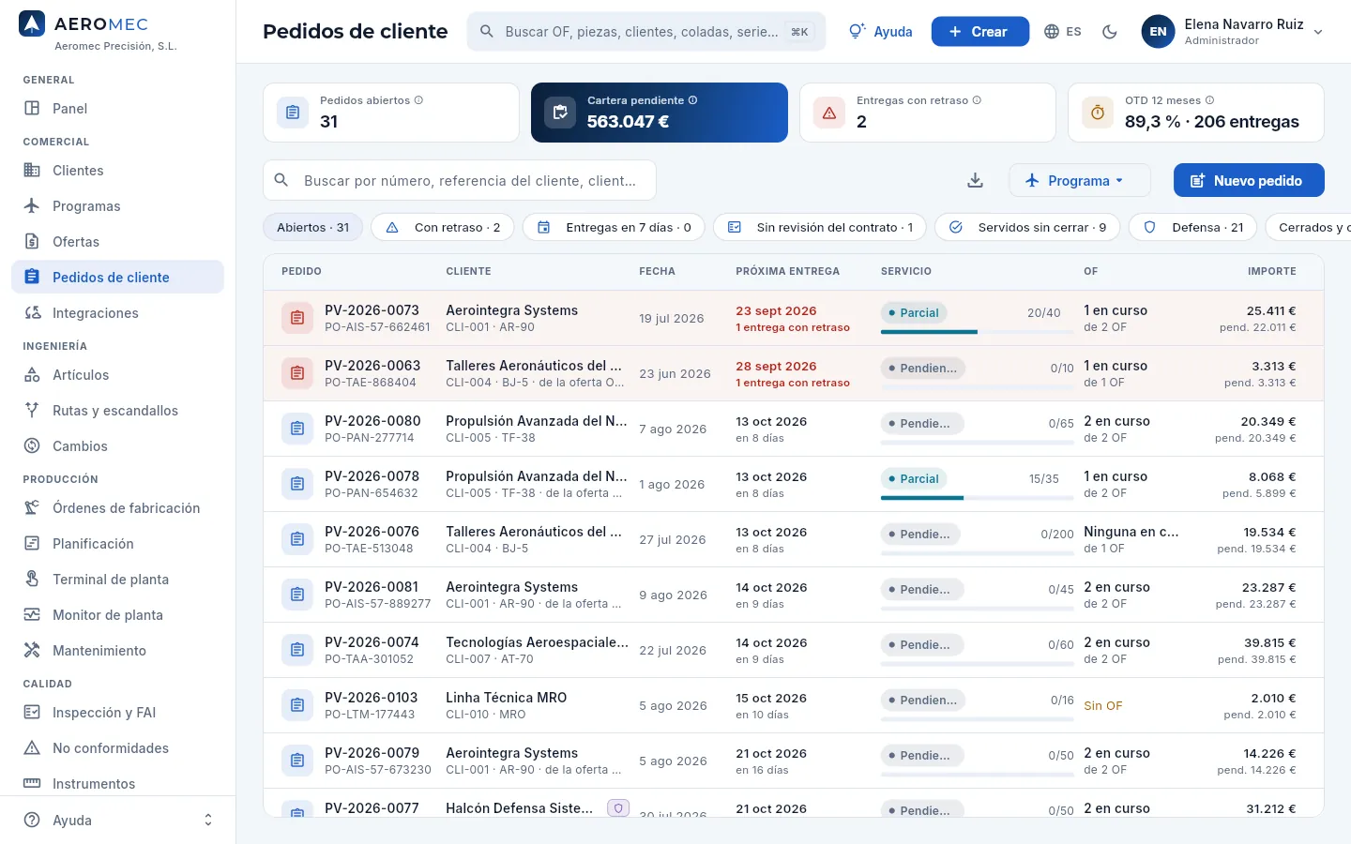Open Pedidos de cliente menu item

click(117, 278)
